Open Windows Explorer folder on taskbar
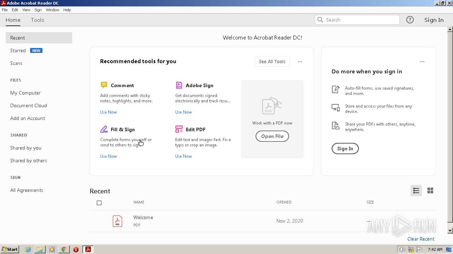Screen dimensions: 453x254 pos(40,249)
